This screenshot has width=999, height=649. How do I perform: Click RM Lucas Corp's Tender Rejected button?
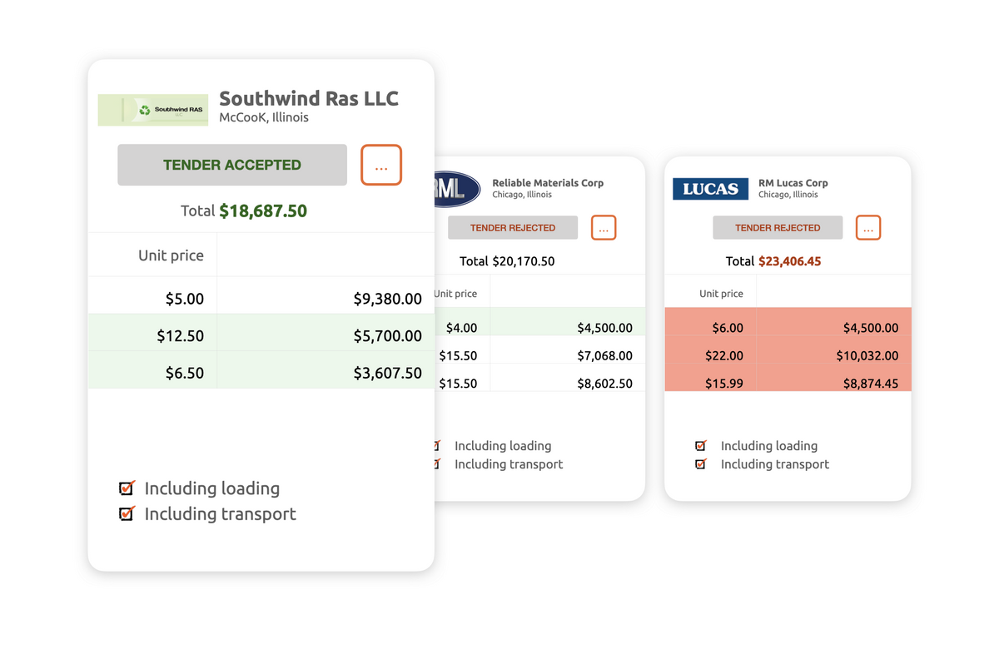pyautogui.click(x=778, y=228)
